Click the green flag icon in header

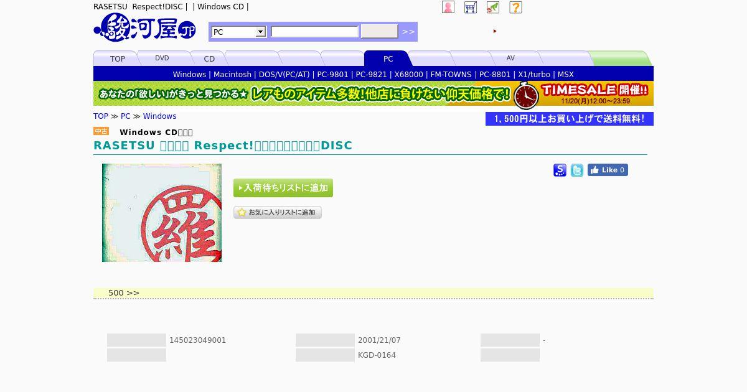(493, 7)
